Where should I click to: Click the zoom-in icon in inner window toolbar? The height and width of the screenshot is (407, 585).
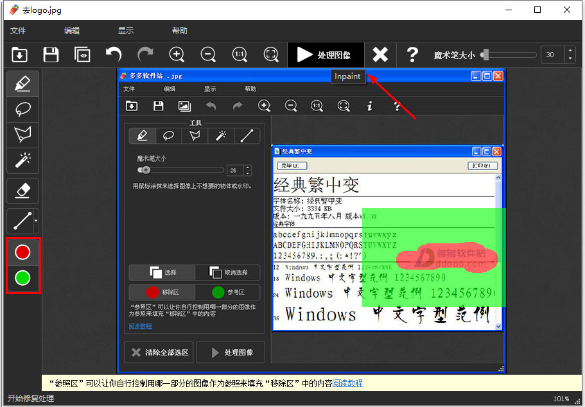[x=264, y=106]
